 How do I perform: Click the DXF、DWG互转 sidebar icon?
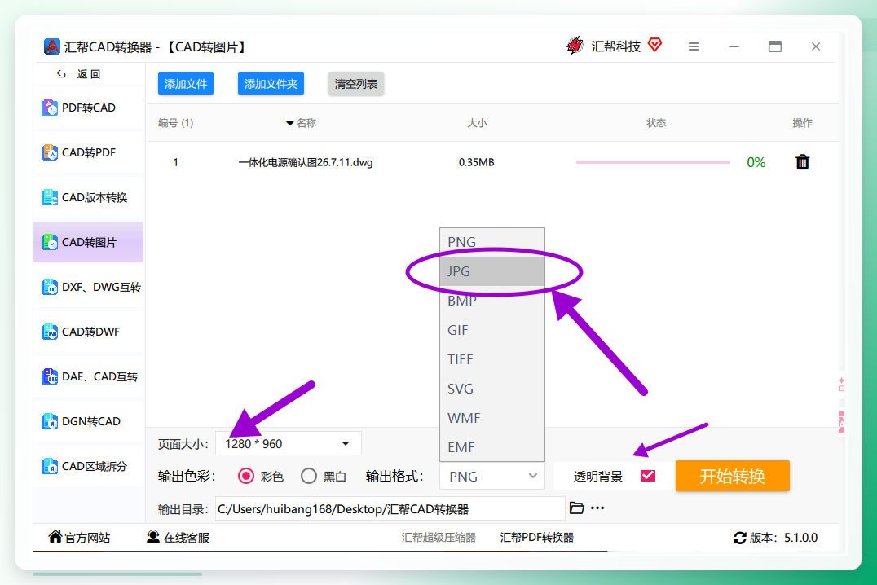coord(50,287)
